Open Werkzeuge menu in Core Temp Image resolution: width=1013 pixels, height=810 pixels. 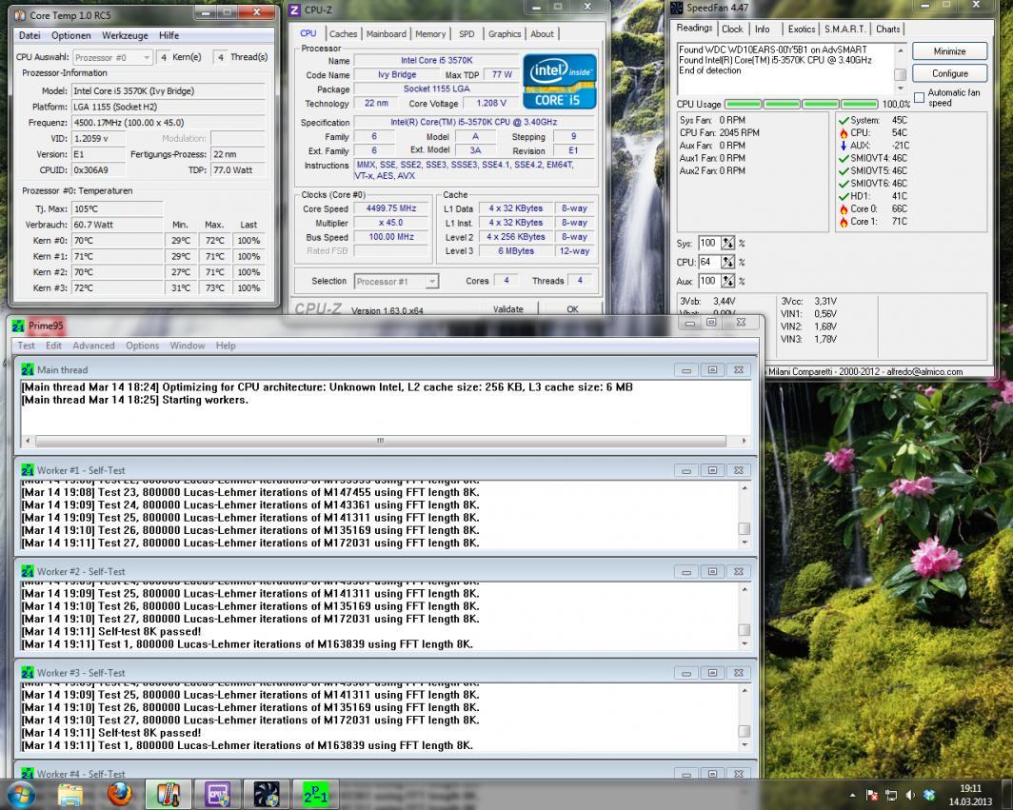(x=125, y=35)
